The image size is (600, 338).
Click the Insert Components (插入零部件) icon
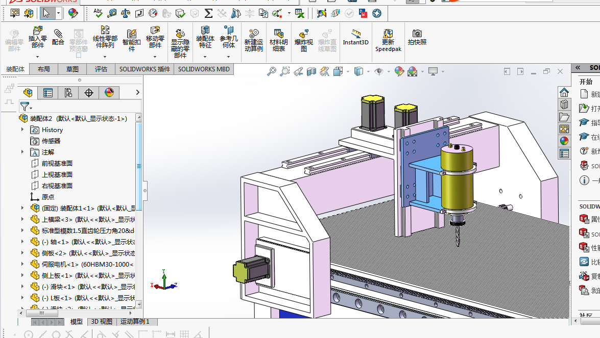(x=37, y=31)
